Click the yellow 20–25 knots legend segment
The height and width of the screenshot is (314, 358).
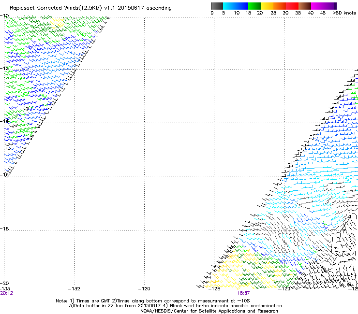pyautogui.click(x=267, y=6)
